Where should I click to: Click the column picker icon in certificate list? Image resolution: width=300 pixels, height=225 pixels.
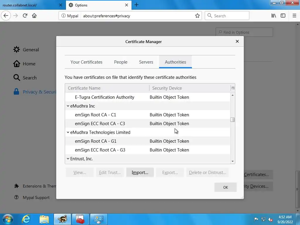pyautogui.click(x=233, y=88)
